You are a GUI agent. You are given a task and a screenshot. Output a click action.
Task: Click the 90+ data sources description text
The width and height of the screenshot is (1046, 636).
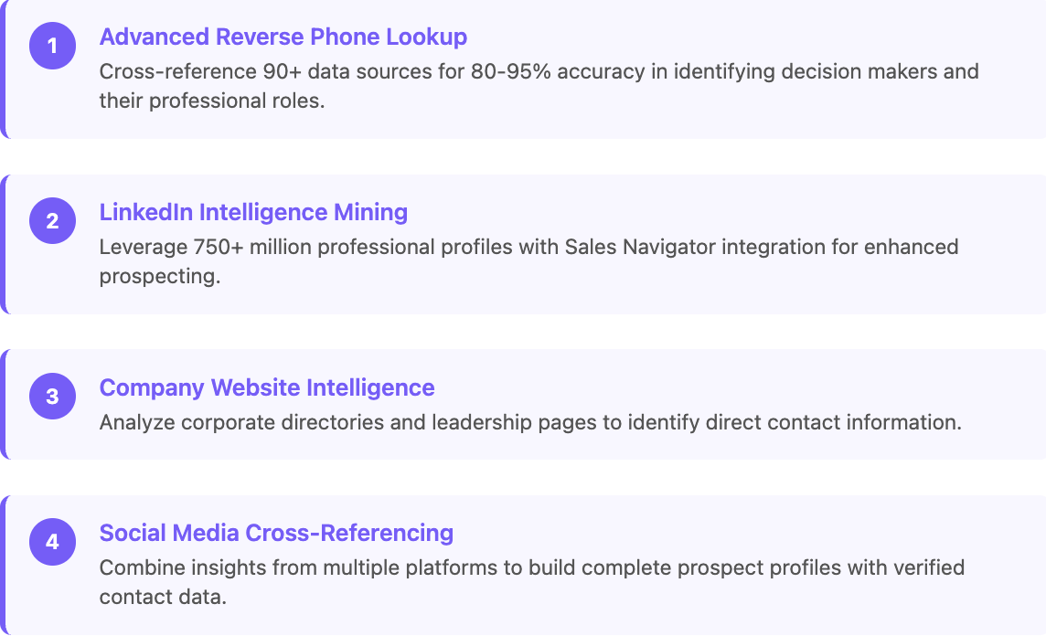(x=539, y=86)
